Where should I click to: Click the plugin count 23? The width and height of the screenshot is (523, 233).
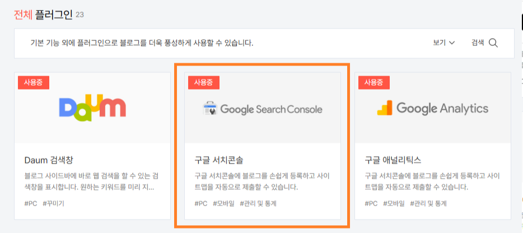click(x=80, y=15)
